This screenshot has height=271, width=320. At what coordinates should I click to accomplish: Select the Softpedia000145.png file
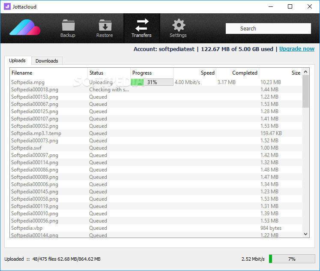[x=35, y=192]
